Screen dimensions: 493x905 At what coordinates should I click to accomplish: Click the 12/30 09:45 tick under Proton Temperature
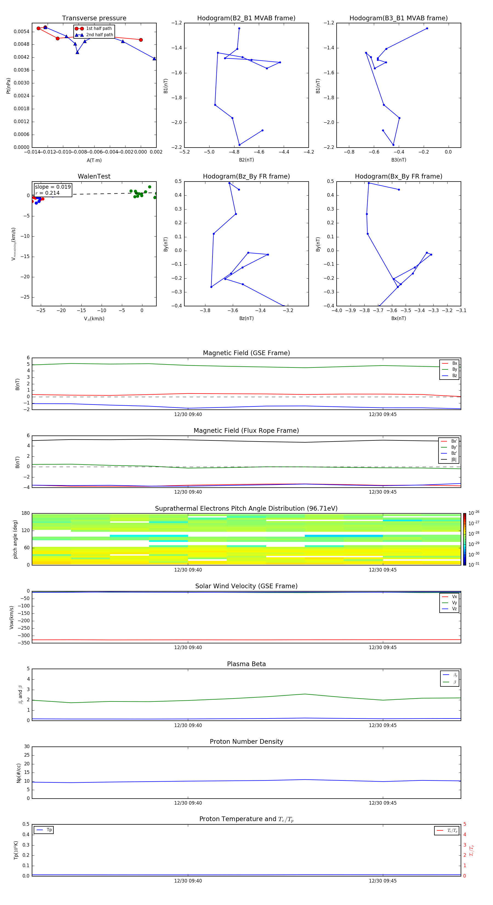click(x=382, y=881)
